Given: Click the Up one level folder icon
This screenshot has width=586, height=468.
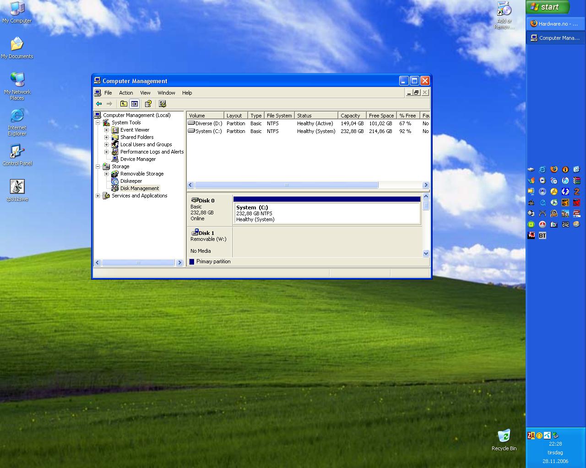Looking at the screenshot, I should [124, 104].
